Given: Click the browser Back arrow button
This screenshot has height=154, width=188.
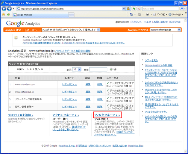Looking at the screenshot, I should pyautogui.click(x=4, y=9).
